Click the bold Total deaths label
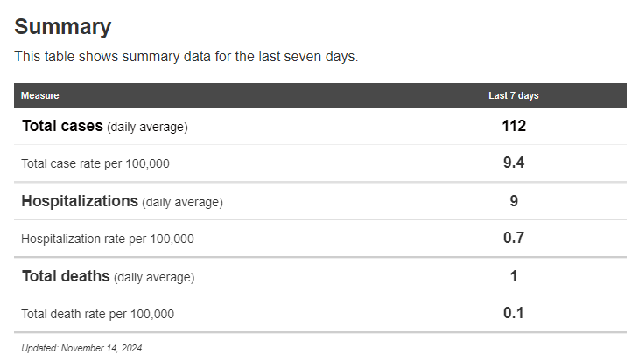639x361 pixels. 66,276
